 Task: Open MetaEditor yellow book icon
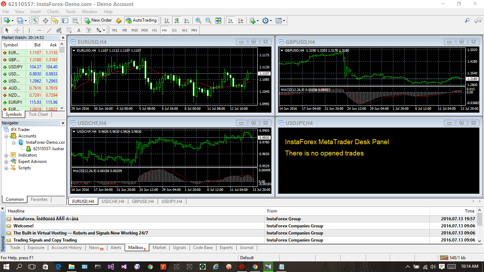click(119, 21)
